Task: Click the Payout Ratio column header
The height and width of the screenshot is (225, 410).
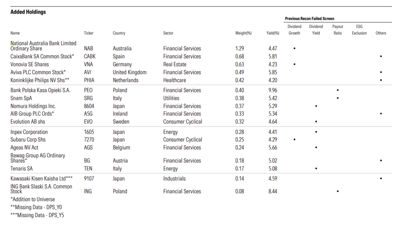Action: [337, 30]
